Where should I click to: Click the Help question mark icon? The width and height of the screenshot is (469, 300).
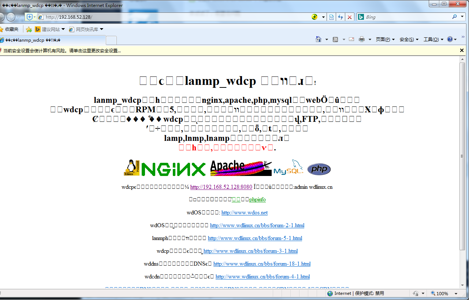point(450,39)
